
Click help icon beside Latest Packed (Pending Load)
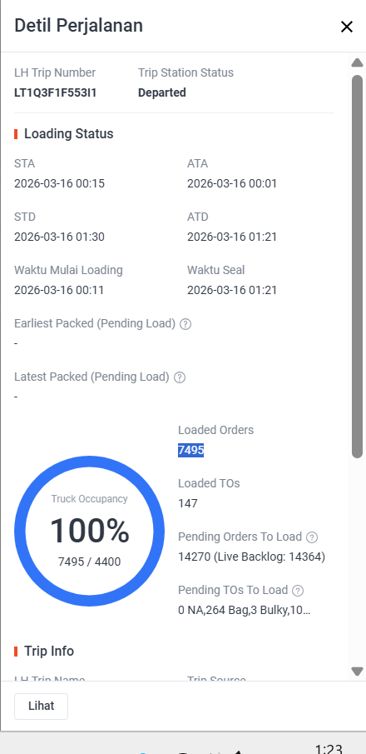point(180,377)
